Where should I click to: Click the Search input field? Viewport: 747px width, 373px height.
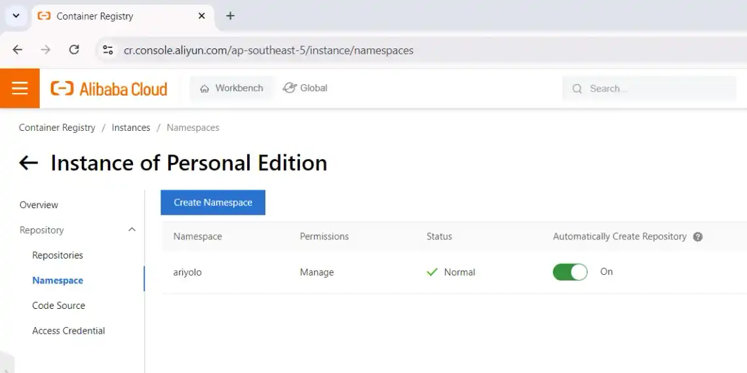pyautogui.click(x=649, y=88)
